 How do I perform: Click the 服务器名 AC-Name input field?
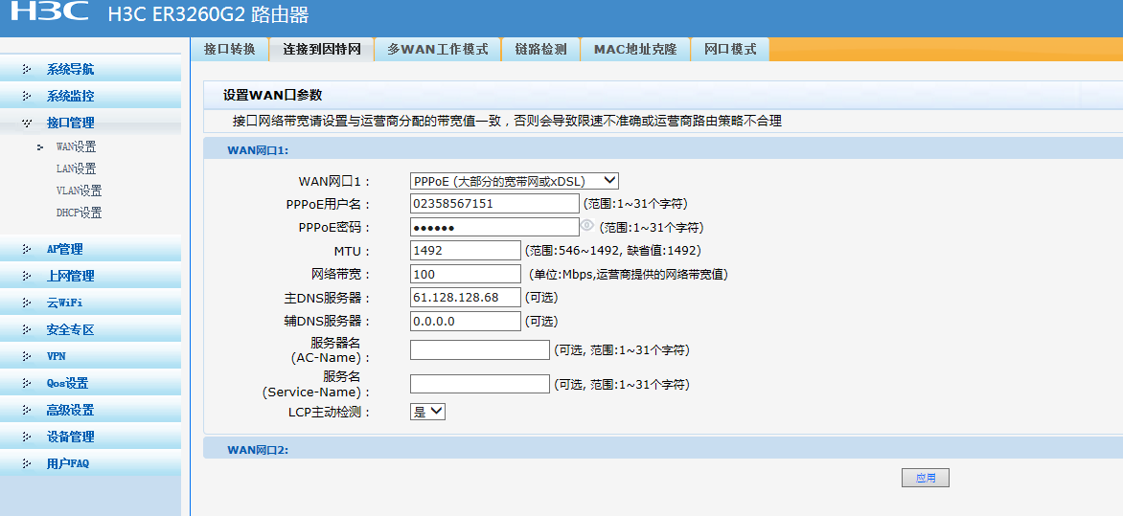[480, 350]
